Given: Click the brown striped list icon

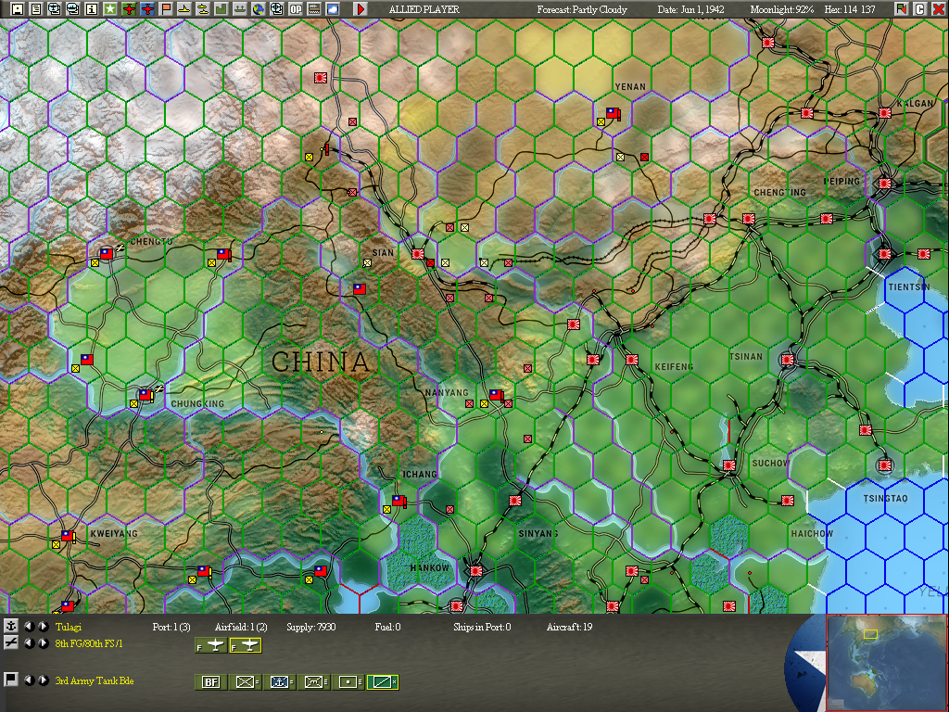Looking at the screenshot, I should pyautogui.click(x=314, y=9).
